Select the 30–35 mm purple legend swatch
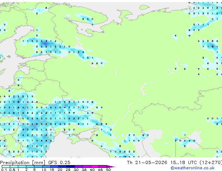The width and height of the screenshot is (222, 171). tap(79, 166)
